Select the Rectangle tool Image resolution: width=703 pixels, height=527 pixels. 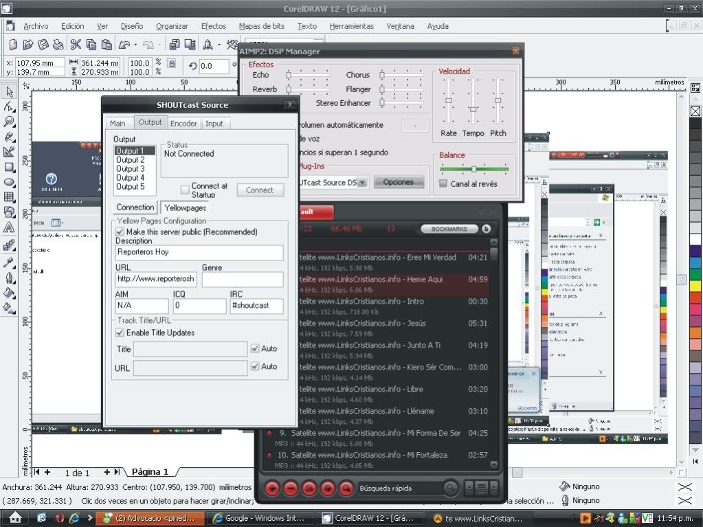9,168
